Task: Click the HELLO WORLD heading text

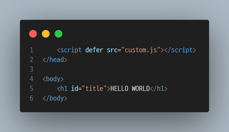Action: [130, 89]
